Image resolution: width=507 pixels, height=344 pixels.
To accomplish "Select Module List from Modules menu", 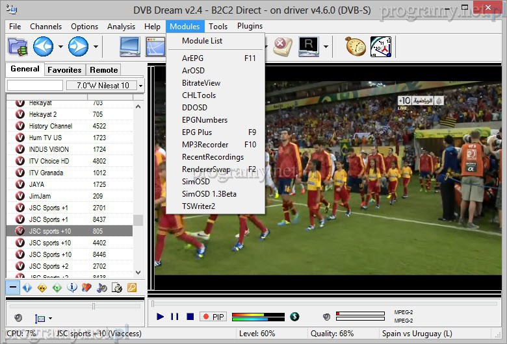I will 201,41.
